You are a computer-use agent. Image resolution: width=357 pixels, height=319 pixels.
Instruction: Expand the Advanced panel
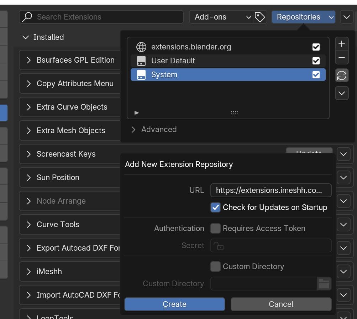[x=133, y=130]
